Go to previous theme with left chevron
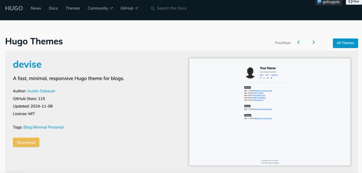 coord(299,42)
